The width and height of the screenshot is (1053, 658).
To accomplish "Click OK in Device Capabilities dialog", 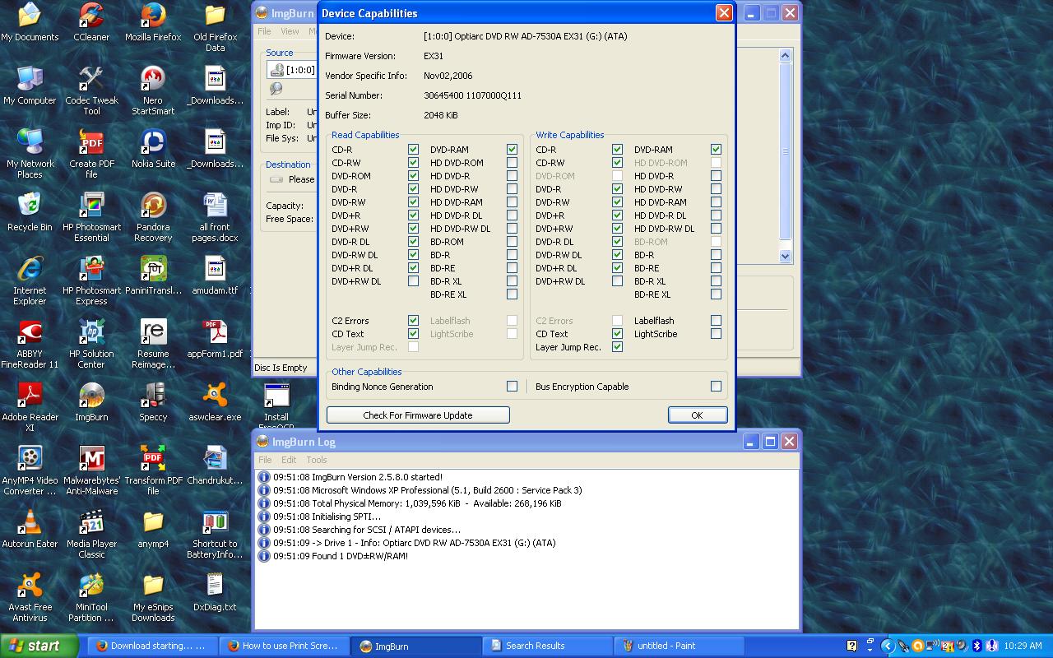I will 697,415.
